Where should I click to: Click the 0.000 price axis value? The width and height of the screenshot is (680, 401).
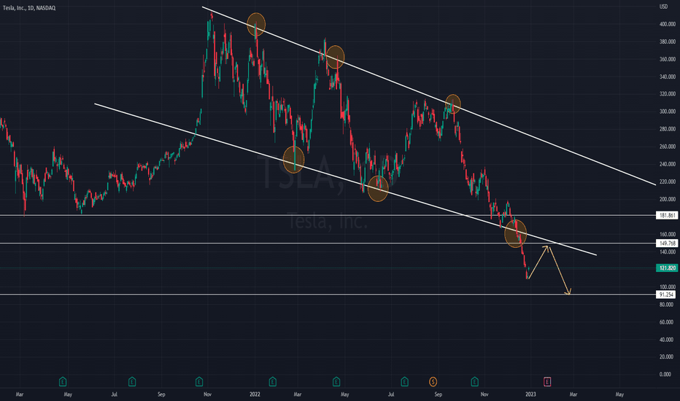pos(665,374)
